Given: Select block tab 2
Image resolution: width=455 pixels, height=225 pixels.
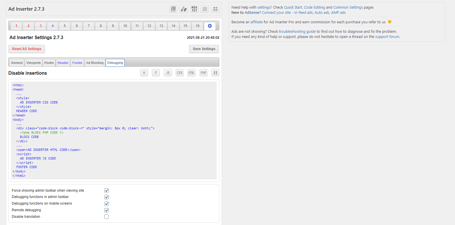Looking at the screenshot, I should pyautogui.click(x=28, y=26).
